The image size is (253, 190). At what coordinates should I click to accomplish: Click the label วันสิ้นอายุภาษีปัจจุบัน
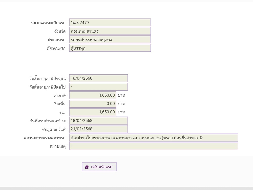[x=48, y=78]
